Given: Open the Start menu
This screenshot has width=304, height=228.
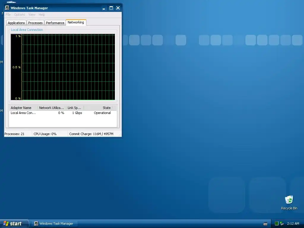Looking at the screenshot, I should [x=14, y=224].
